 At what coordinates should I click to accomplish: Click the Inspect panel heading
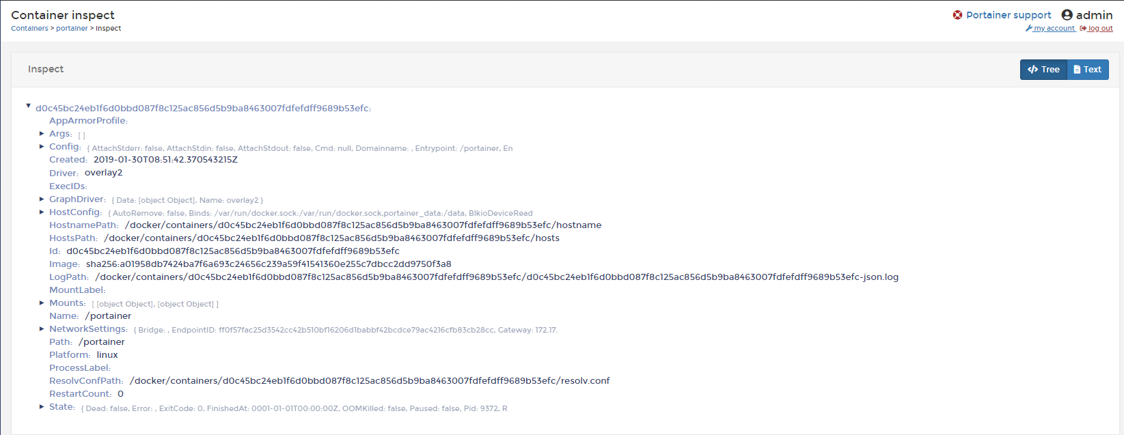pos(46,69)
